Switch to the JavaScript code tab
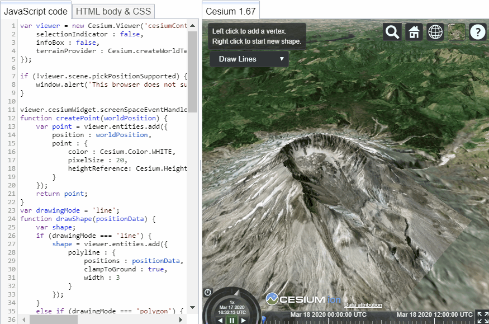 tap(36, 12)
